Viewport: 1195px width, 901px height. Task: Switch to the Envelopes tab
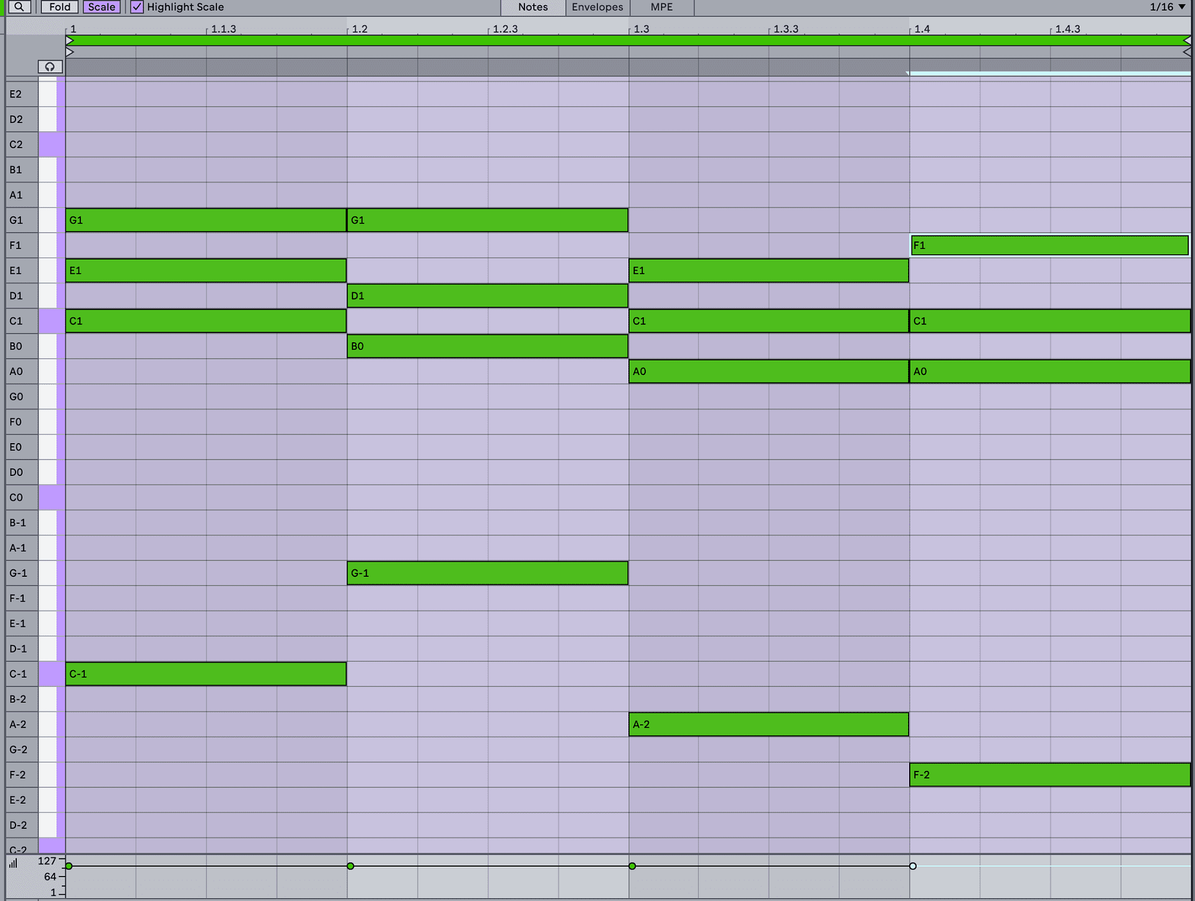click(597, 7)
